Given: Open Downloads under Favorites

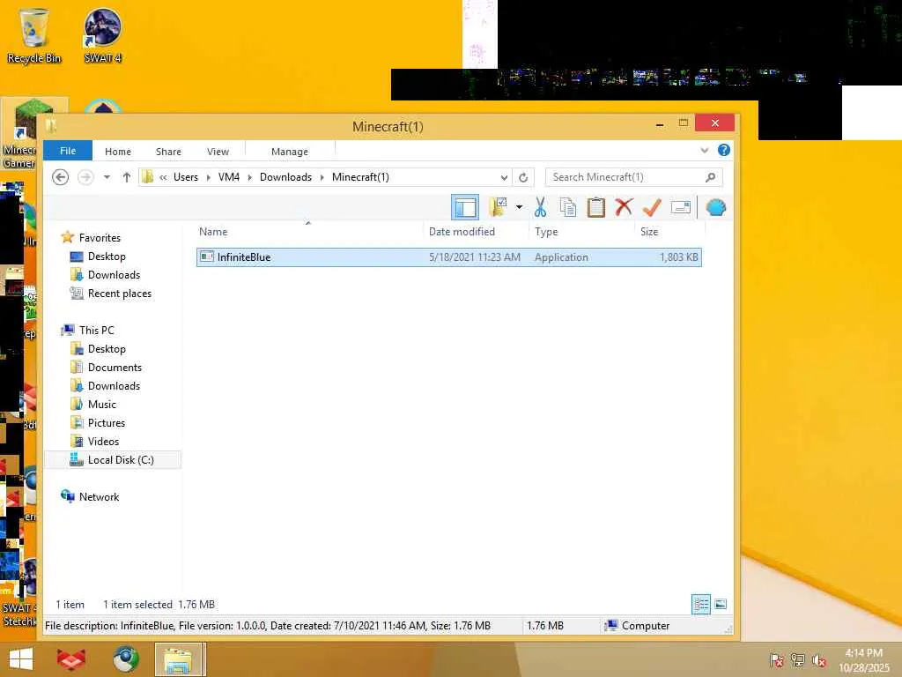Looking at the screenshot, I should click(x=114, y=275).
